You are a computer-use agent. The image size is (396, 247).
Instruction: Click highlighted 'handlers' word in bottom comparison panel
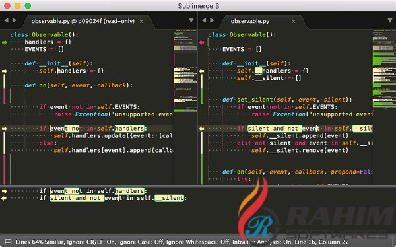[x=129, y=191]
